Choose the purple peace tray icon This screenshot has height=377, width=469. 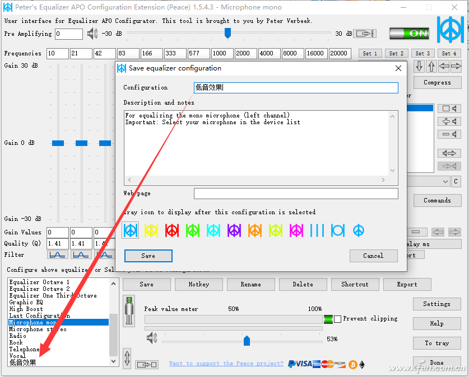tap(234, 230)
